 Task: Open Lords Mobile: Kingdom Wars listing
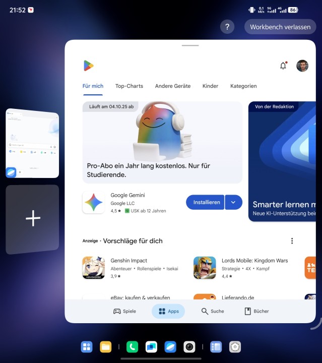[x=205, y=268]
